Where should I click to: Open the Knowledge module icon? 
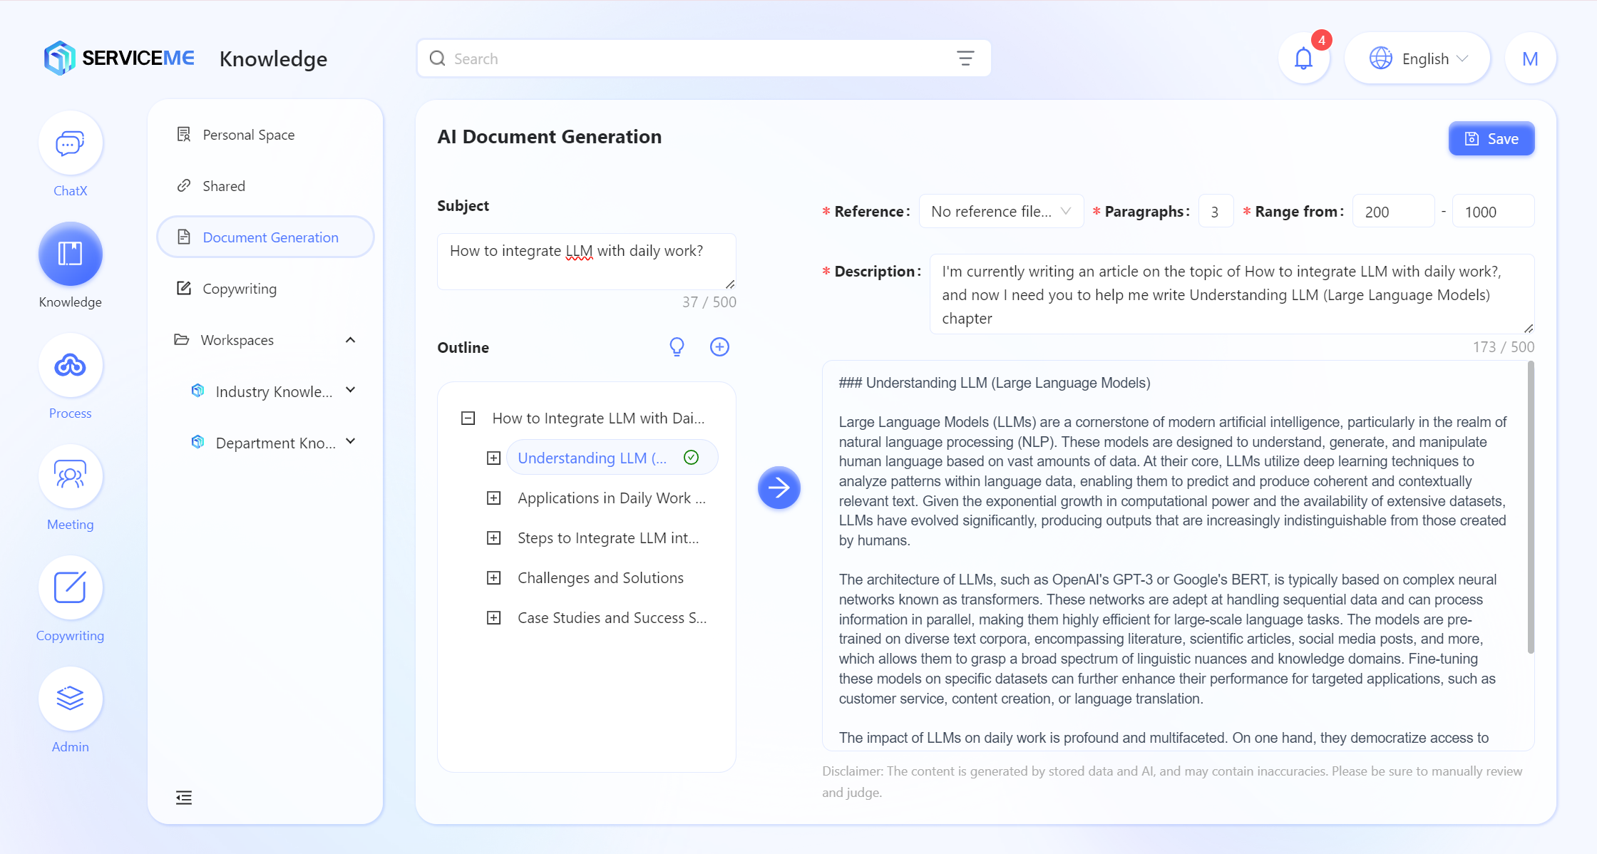click(70, 254)
